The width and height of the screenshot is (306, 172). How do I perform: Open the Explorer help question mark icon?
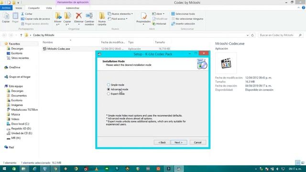coord(303,8)
